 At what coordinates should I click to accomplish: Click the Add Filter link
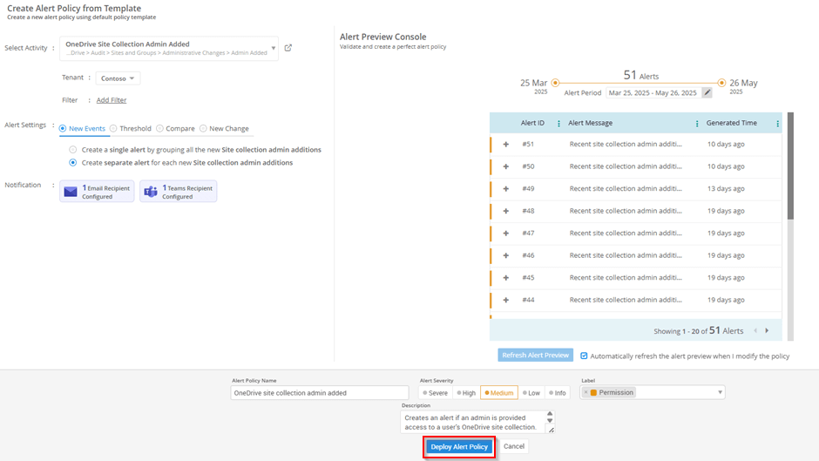tap(112, 100)
